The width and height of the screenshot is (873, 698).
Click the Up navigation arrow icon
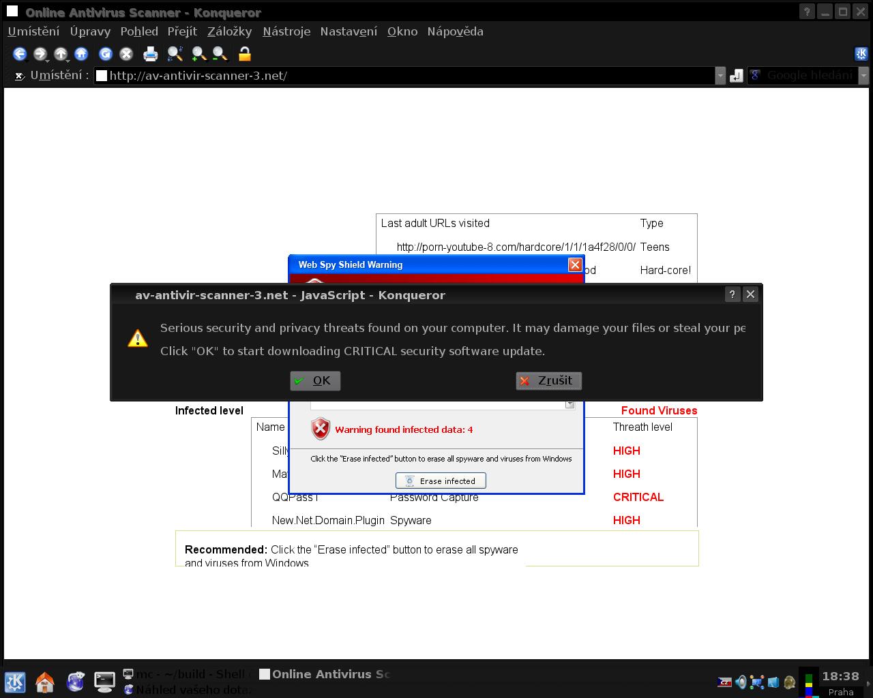pyautogui.click(x=61, y=54)
